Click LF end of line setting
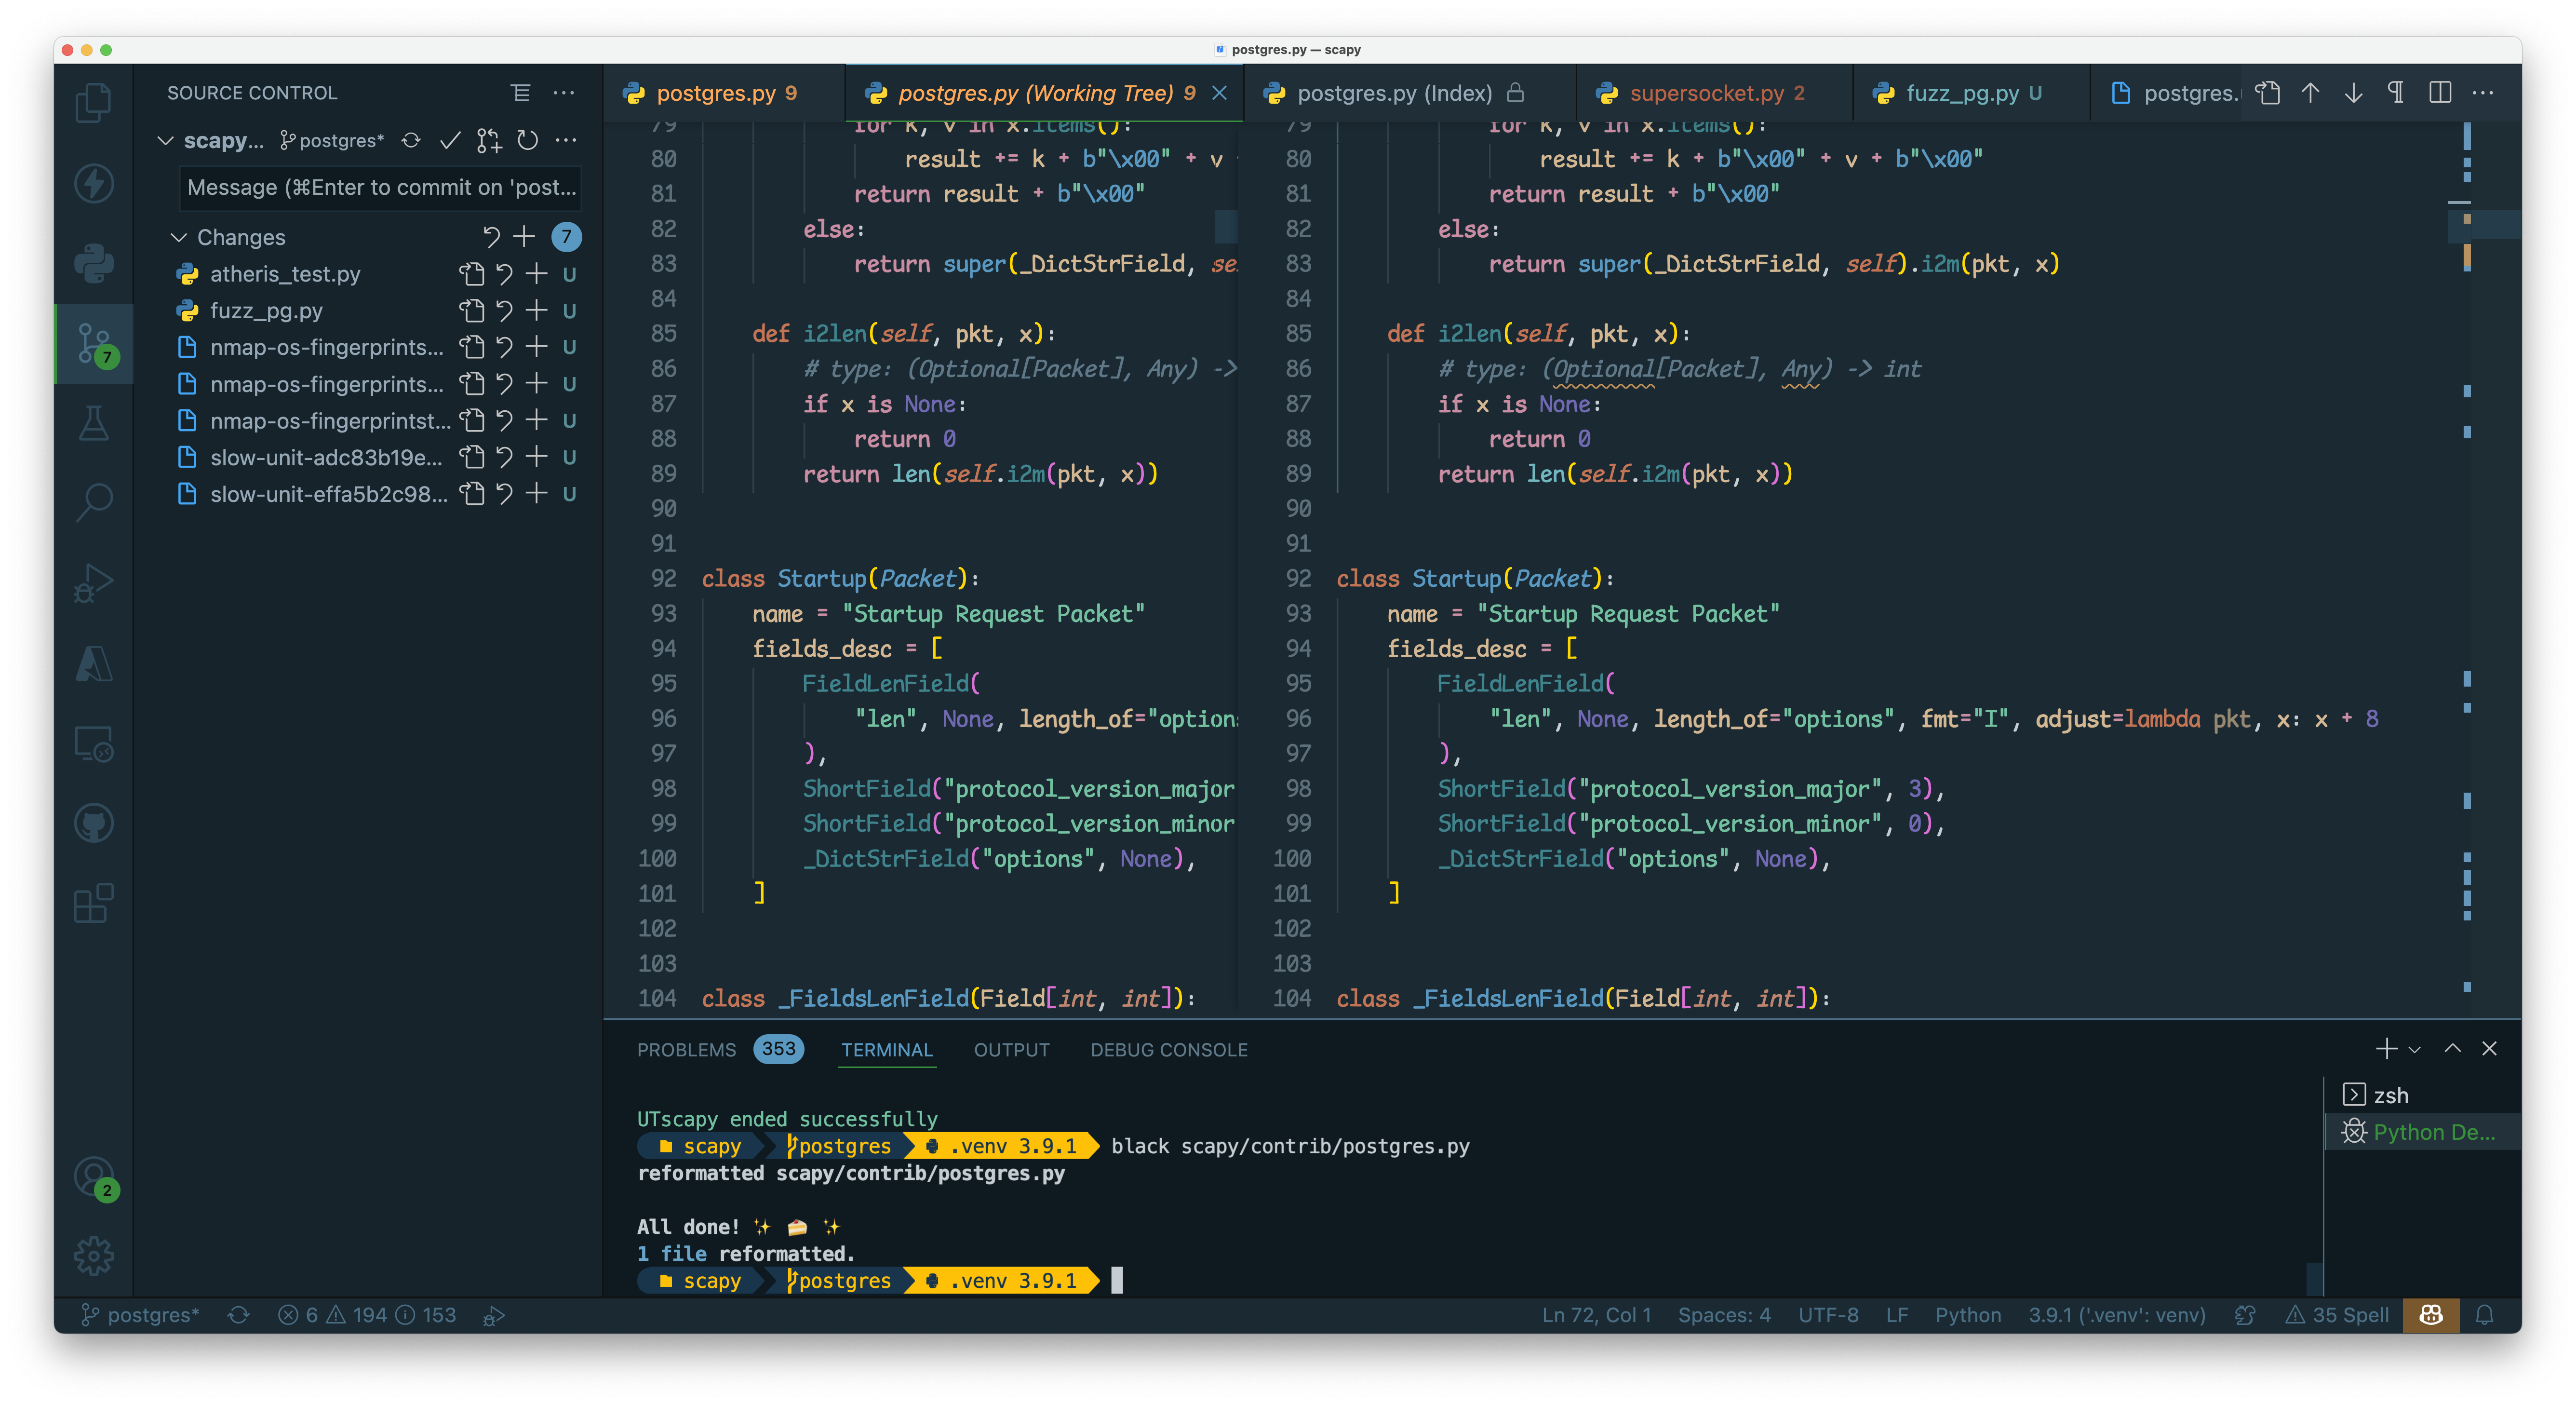The image size is (2576, 1405). (1896, 1315)
